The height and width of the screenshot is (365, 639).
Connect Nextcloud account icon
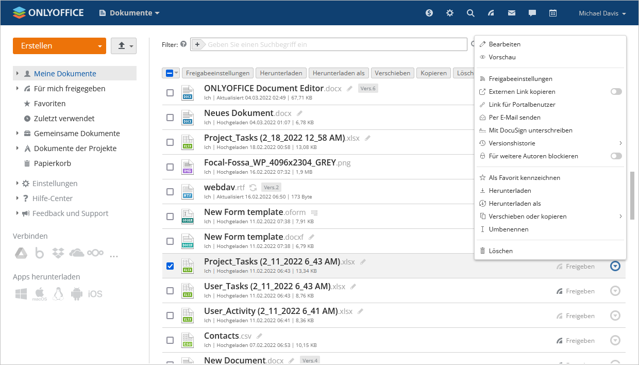95,253
